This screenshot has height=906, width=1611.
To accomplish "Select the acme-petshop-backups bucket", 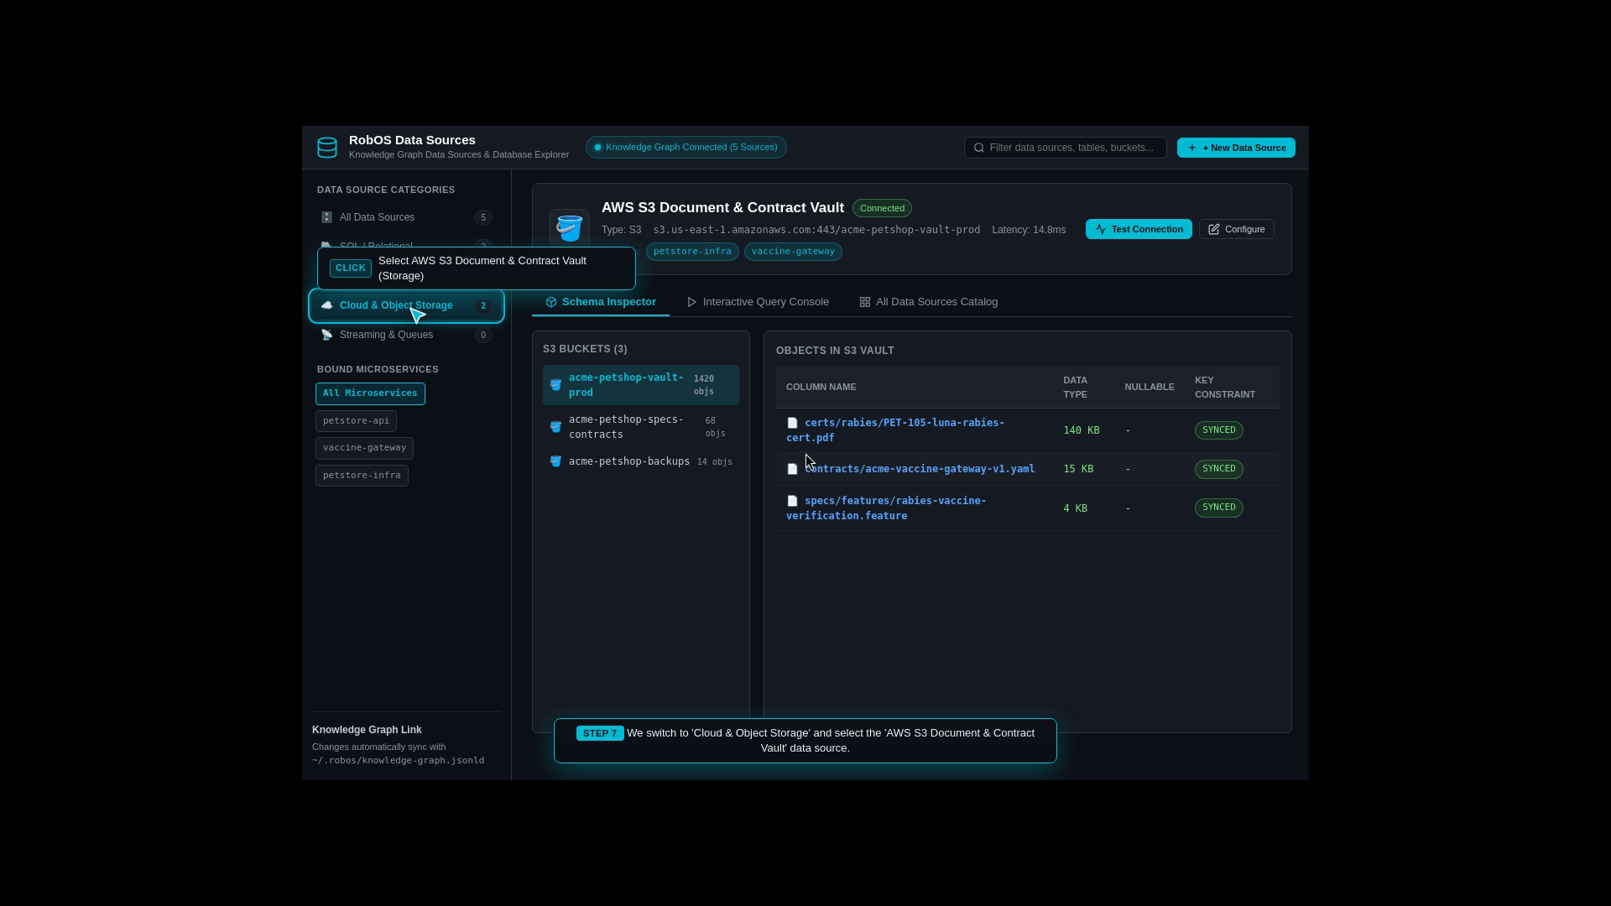I will (641, 461).
